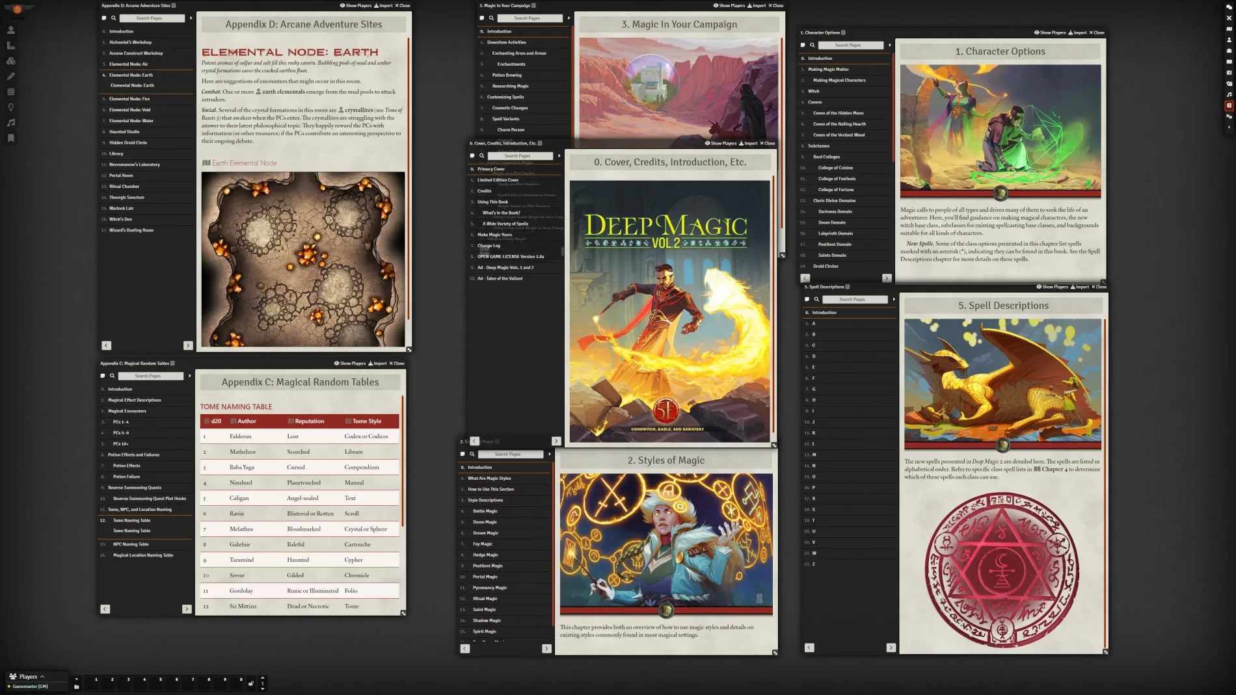This screenshot has width=1236, height=695.
Task: Select the Journal Notes bookmark tool
Action: pyautogui.click(x=10, y=138)
